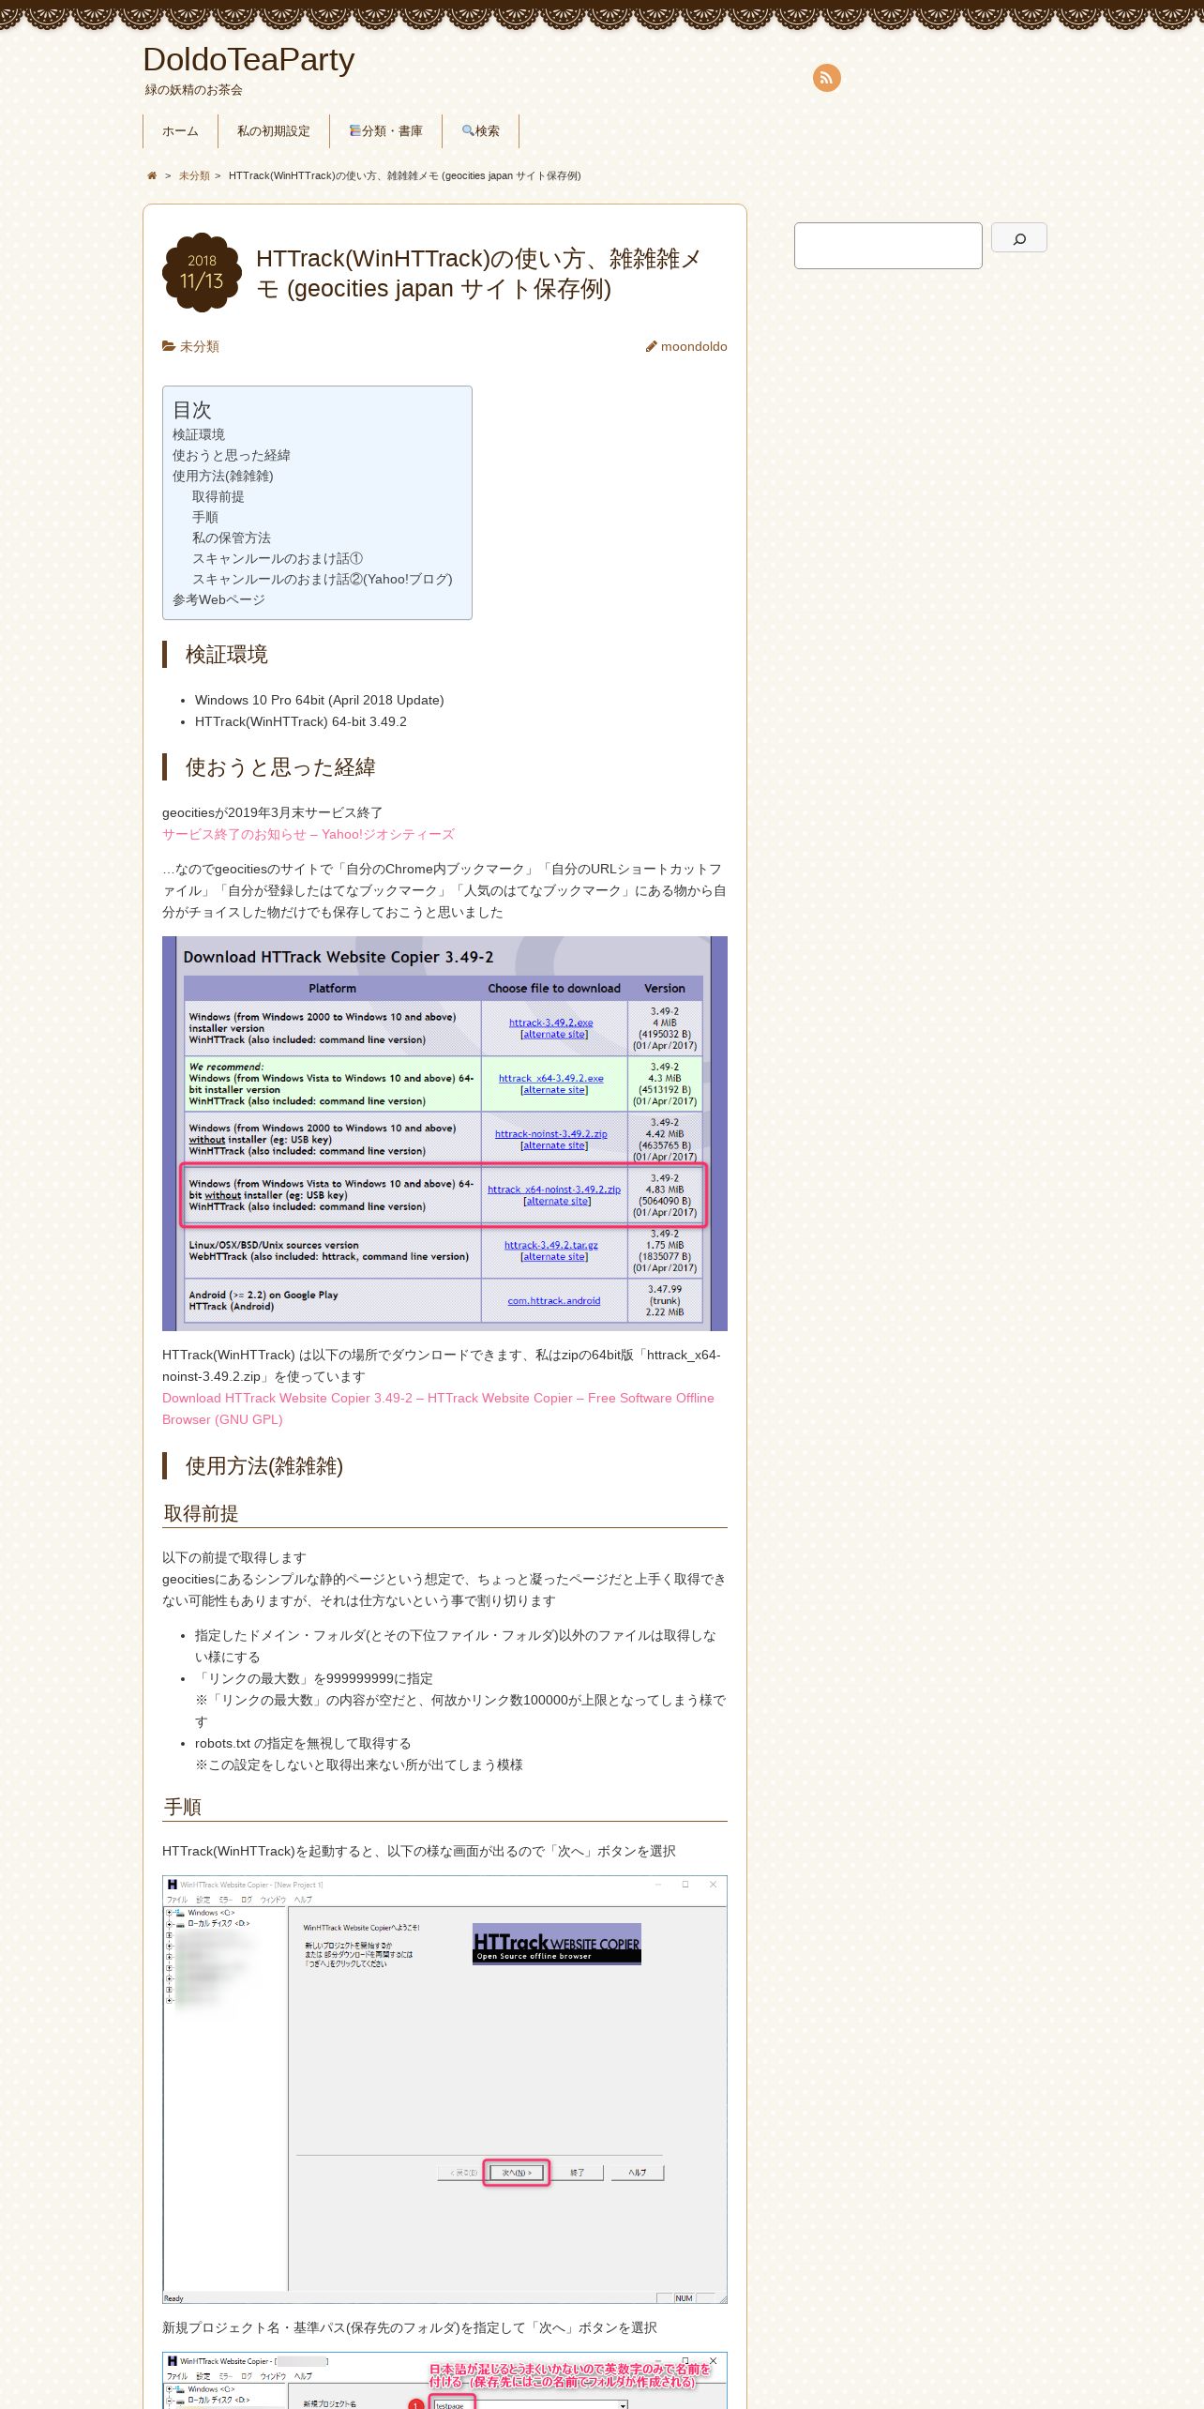
Task: Open 検索 menu item
Action: point(481,131)
